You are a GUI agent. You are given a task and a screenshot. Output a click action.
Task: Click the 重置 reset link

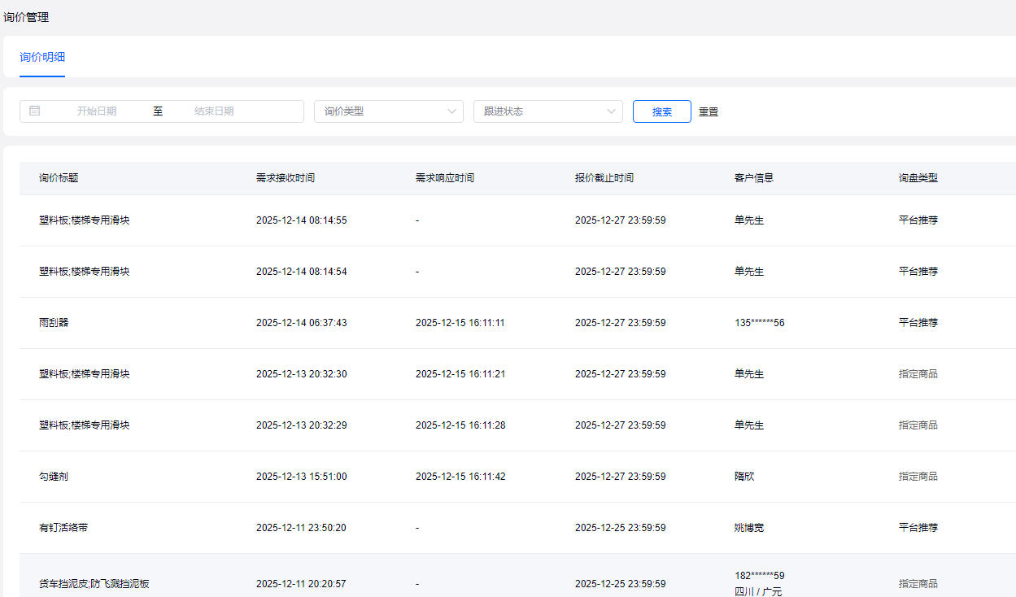[x=709, y=112]
